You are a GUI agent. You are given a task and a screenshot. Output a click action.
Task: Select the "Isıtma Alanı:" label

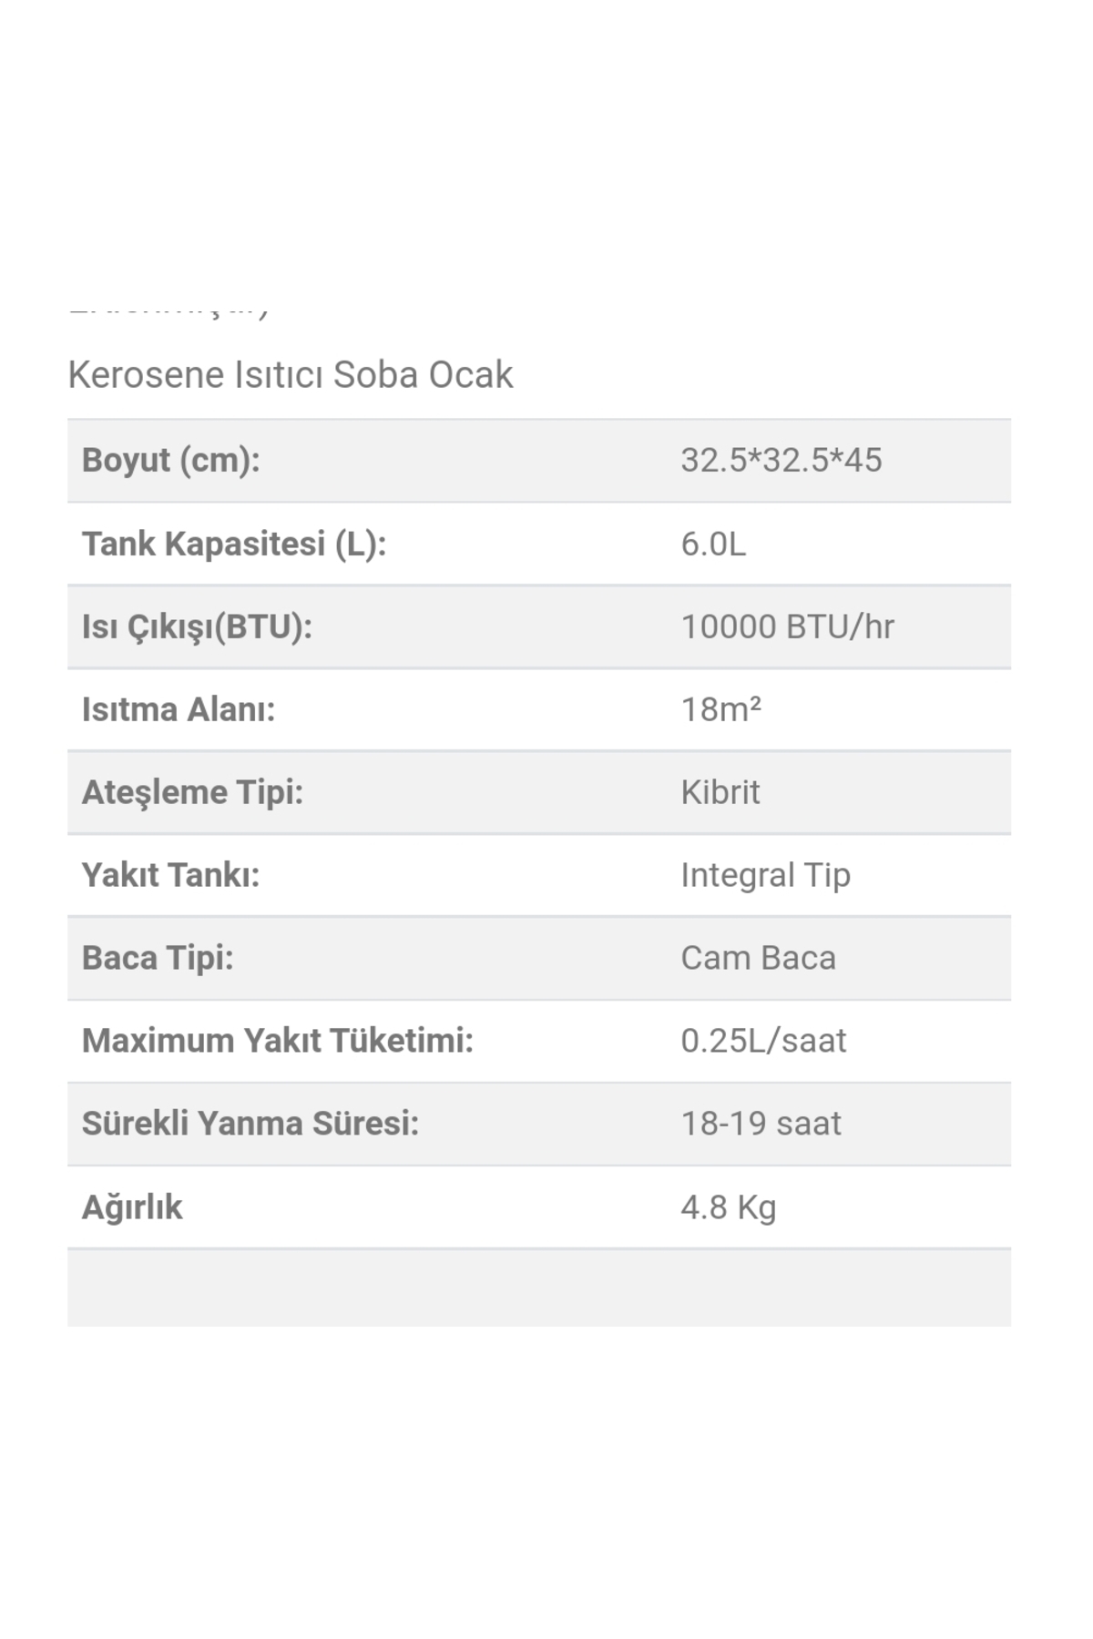pos(179,709)
